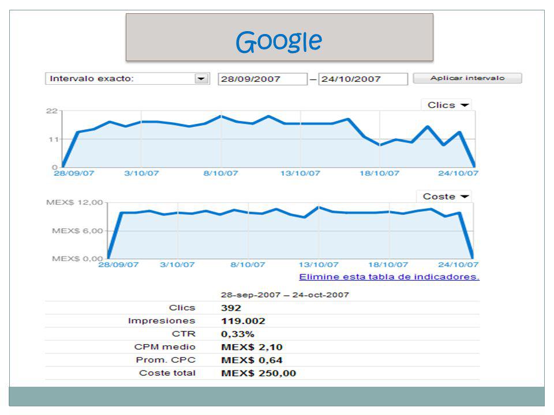554x415 pixels.
Task: Click the 18/10/07 label on the Clics chart
Action: point(380,173)
